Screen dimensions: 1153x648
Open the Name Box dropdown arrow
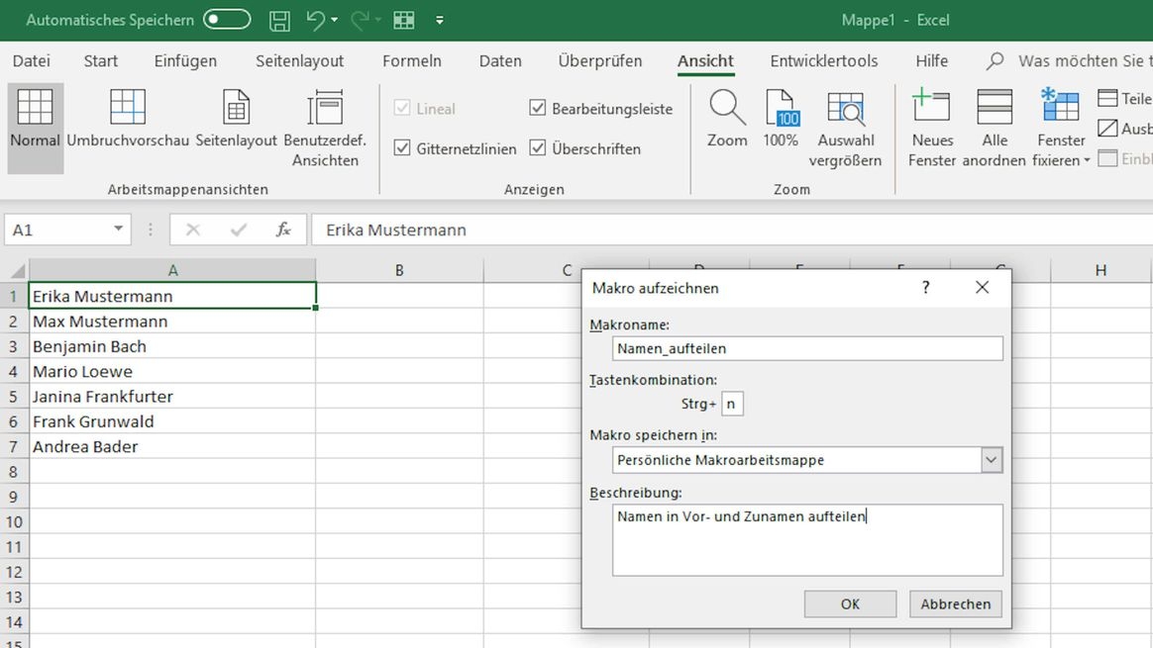tap(119, 230)
